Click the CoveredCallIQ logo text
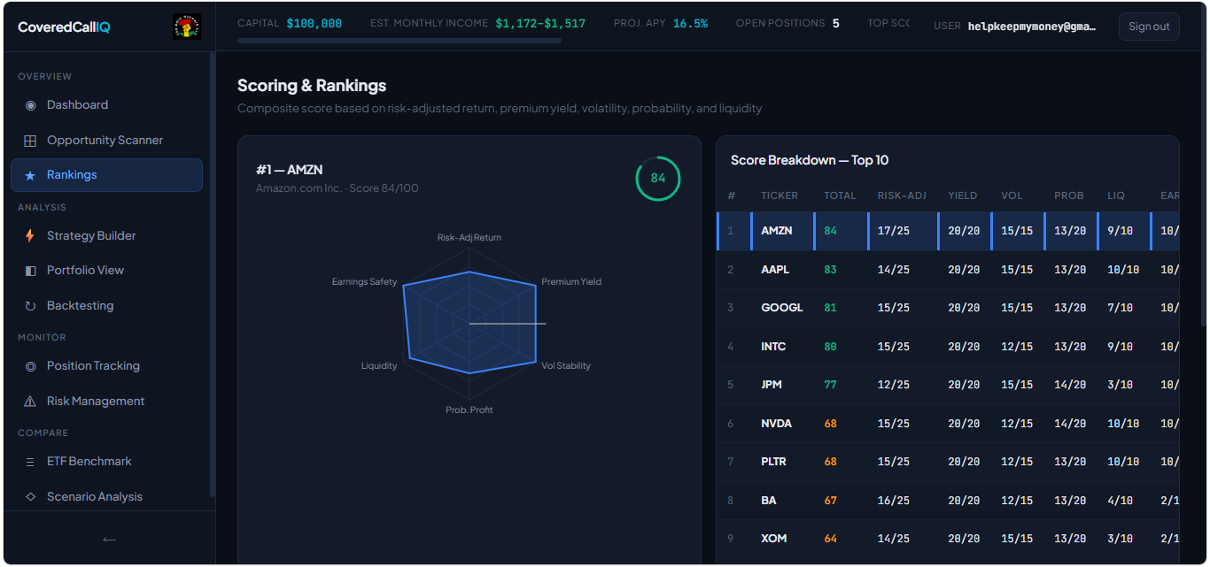 pyautogui.click(x=64, y=27)
